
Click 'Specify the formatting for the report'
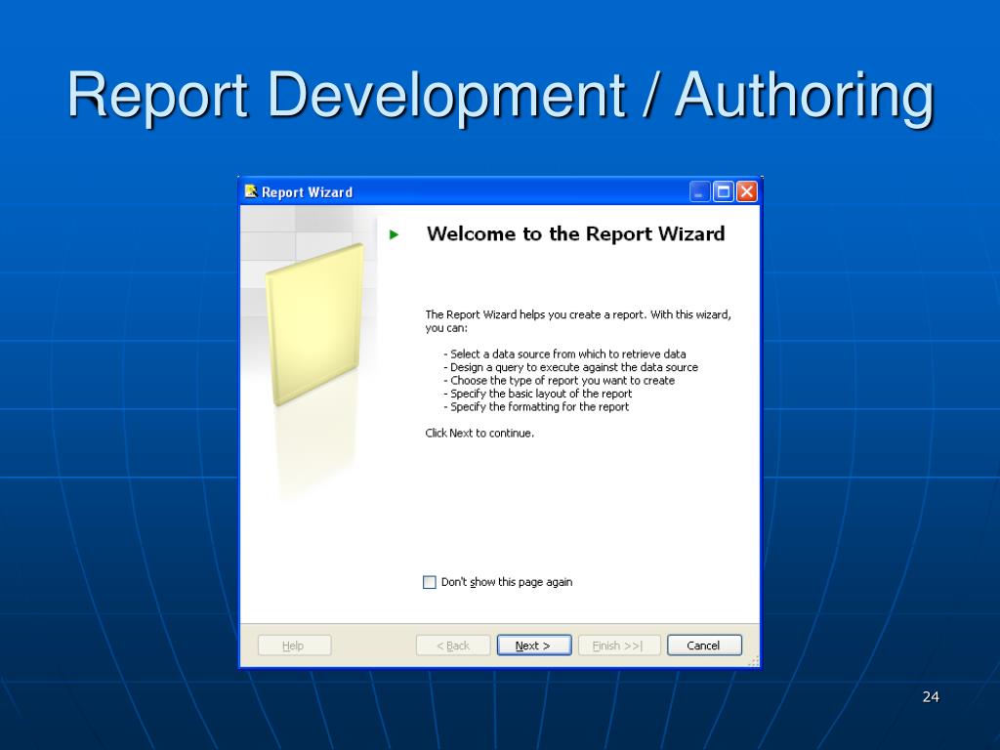click(536, 407)
